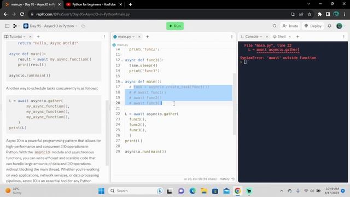Share this page with the share icon in address bar

pyautogui.click(x=301, y=14)
